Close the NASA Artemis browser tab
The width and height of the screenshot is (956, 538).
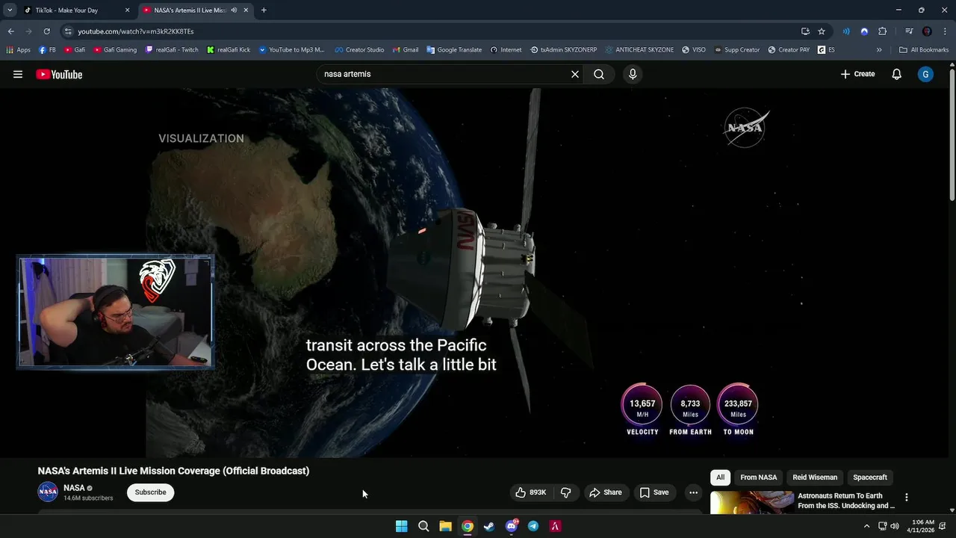[x=246, y=10]
